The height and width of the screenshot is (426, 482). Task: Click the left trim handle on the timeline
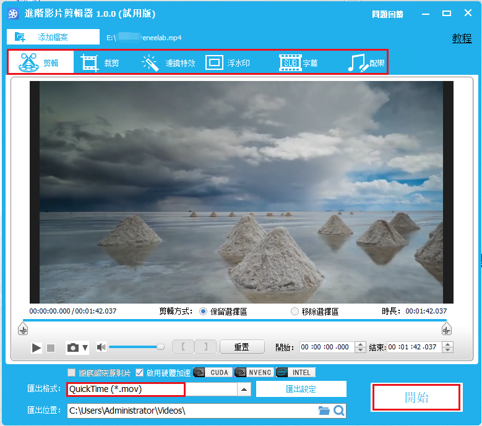23,329
